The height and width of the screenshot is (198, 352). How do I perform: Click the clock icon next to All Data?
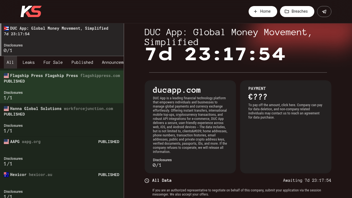(147, 181)
